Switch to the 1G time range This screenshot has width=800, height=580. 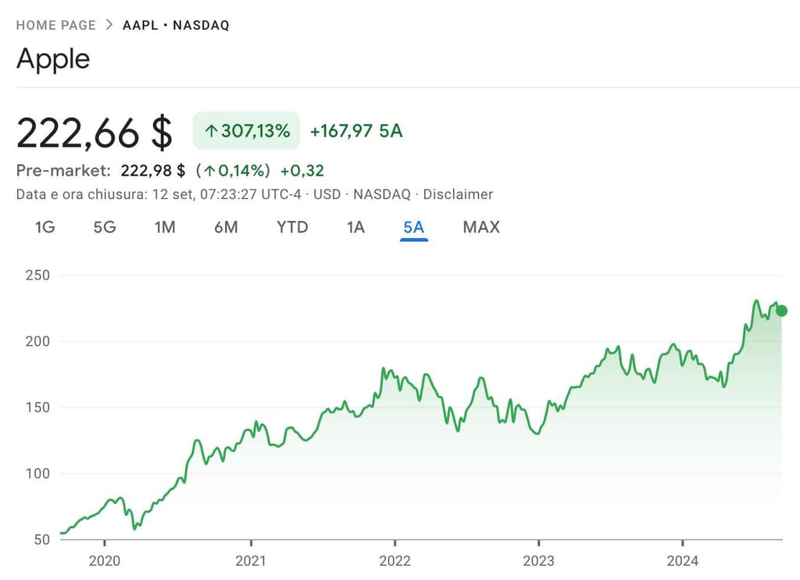(45, 227)
